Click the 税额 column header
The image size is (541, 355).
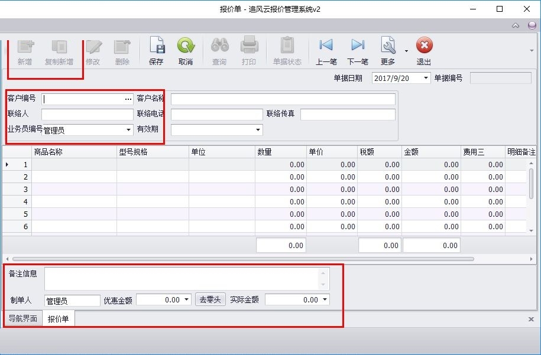[x=380, y=152]
